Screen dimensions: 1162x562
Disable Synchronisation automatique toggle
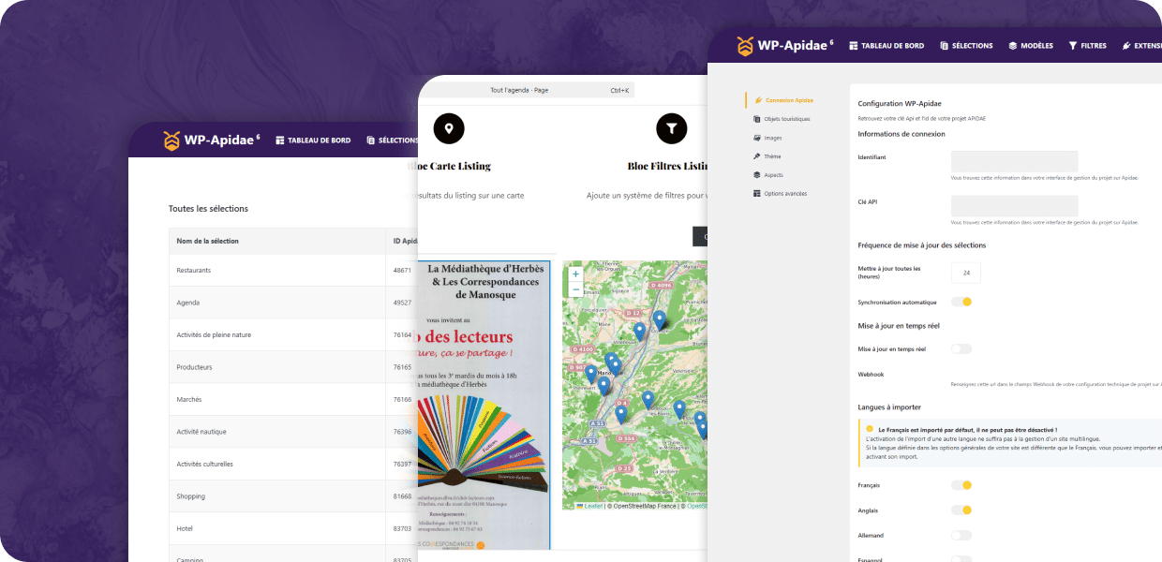[961, 302]
